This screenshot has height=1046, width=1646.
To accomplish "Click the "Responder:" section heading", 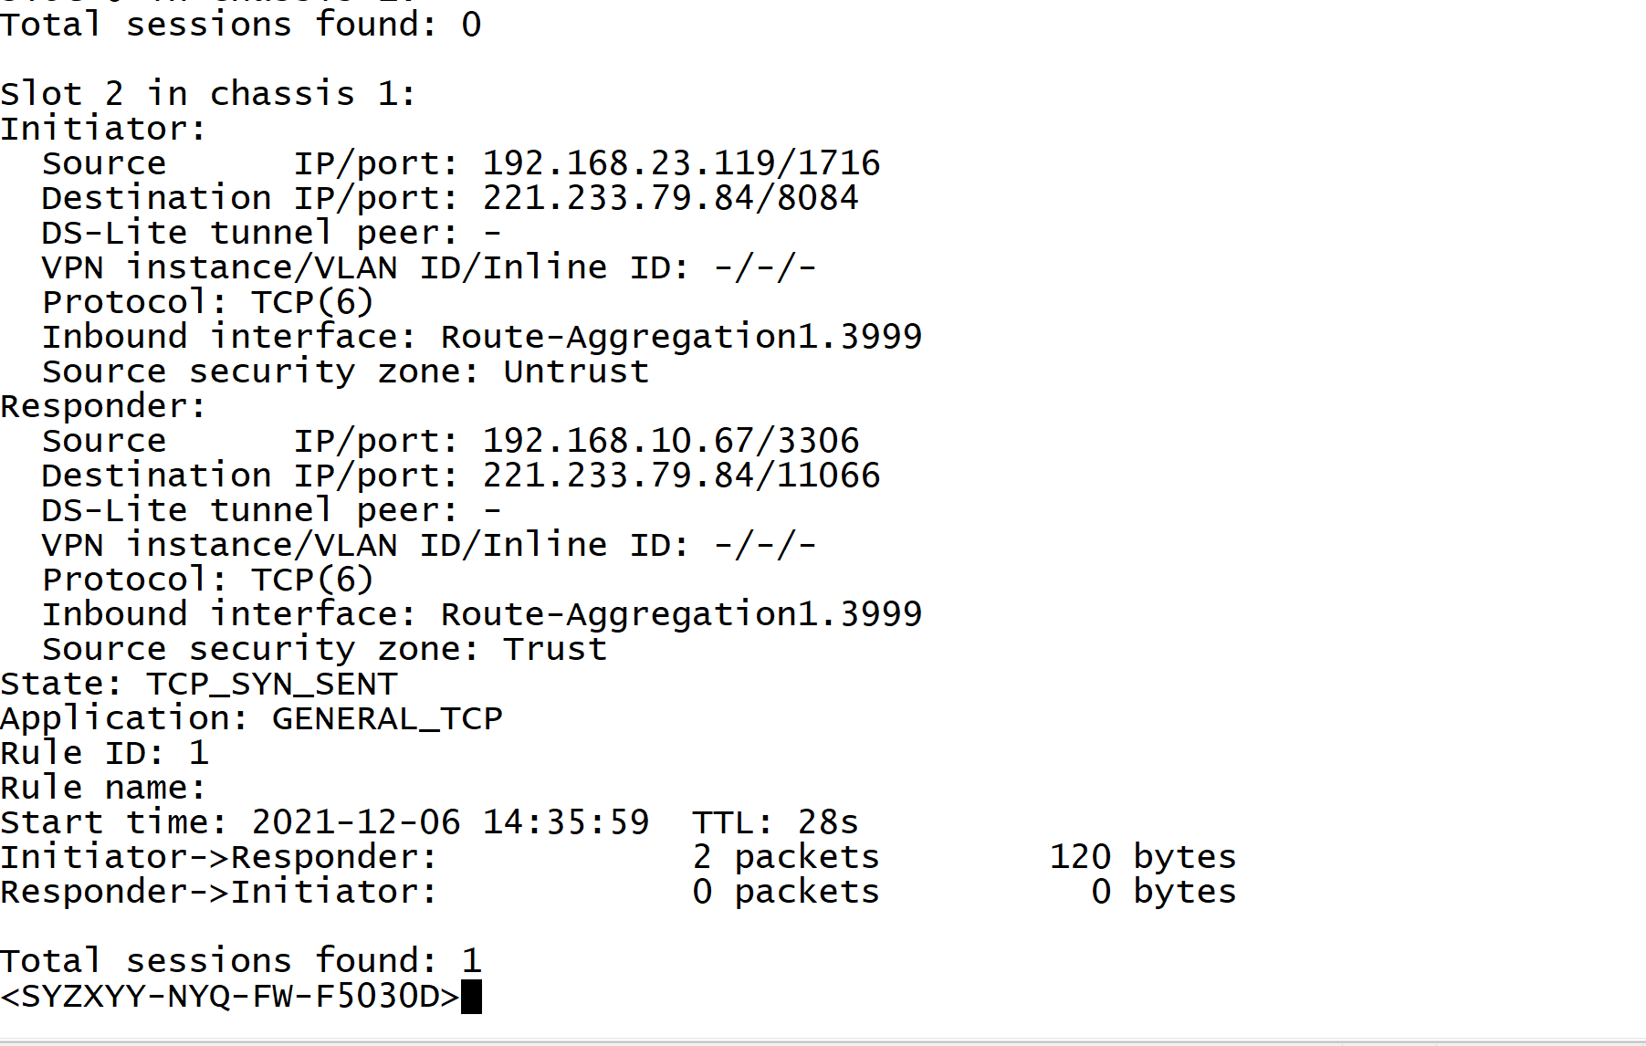I will pyautogui.click(x=103, y=406).
